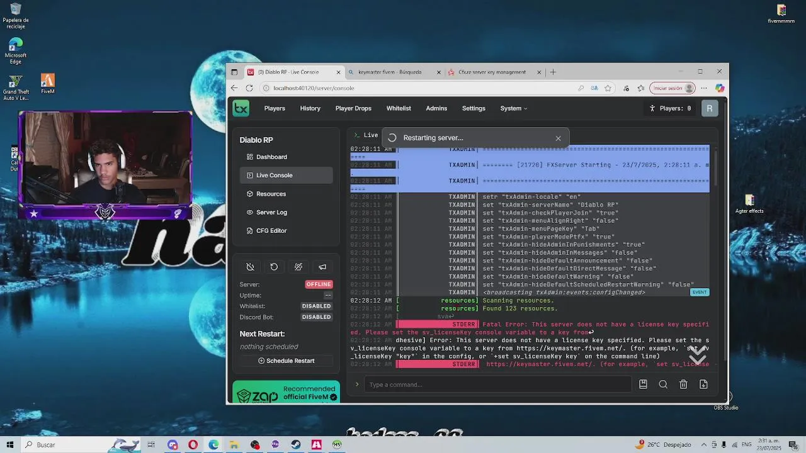
Task: Click the txAdmin logo icon
Action: [x=241, y=108]
